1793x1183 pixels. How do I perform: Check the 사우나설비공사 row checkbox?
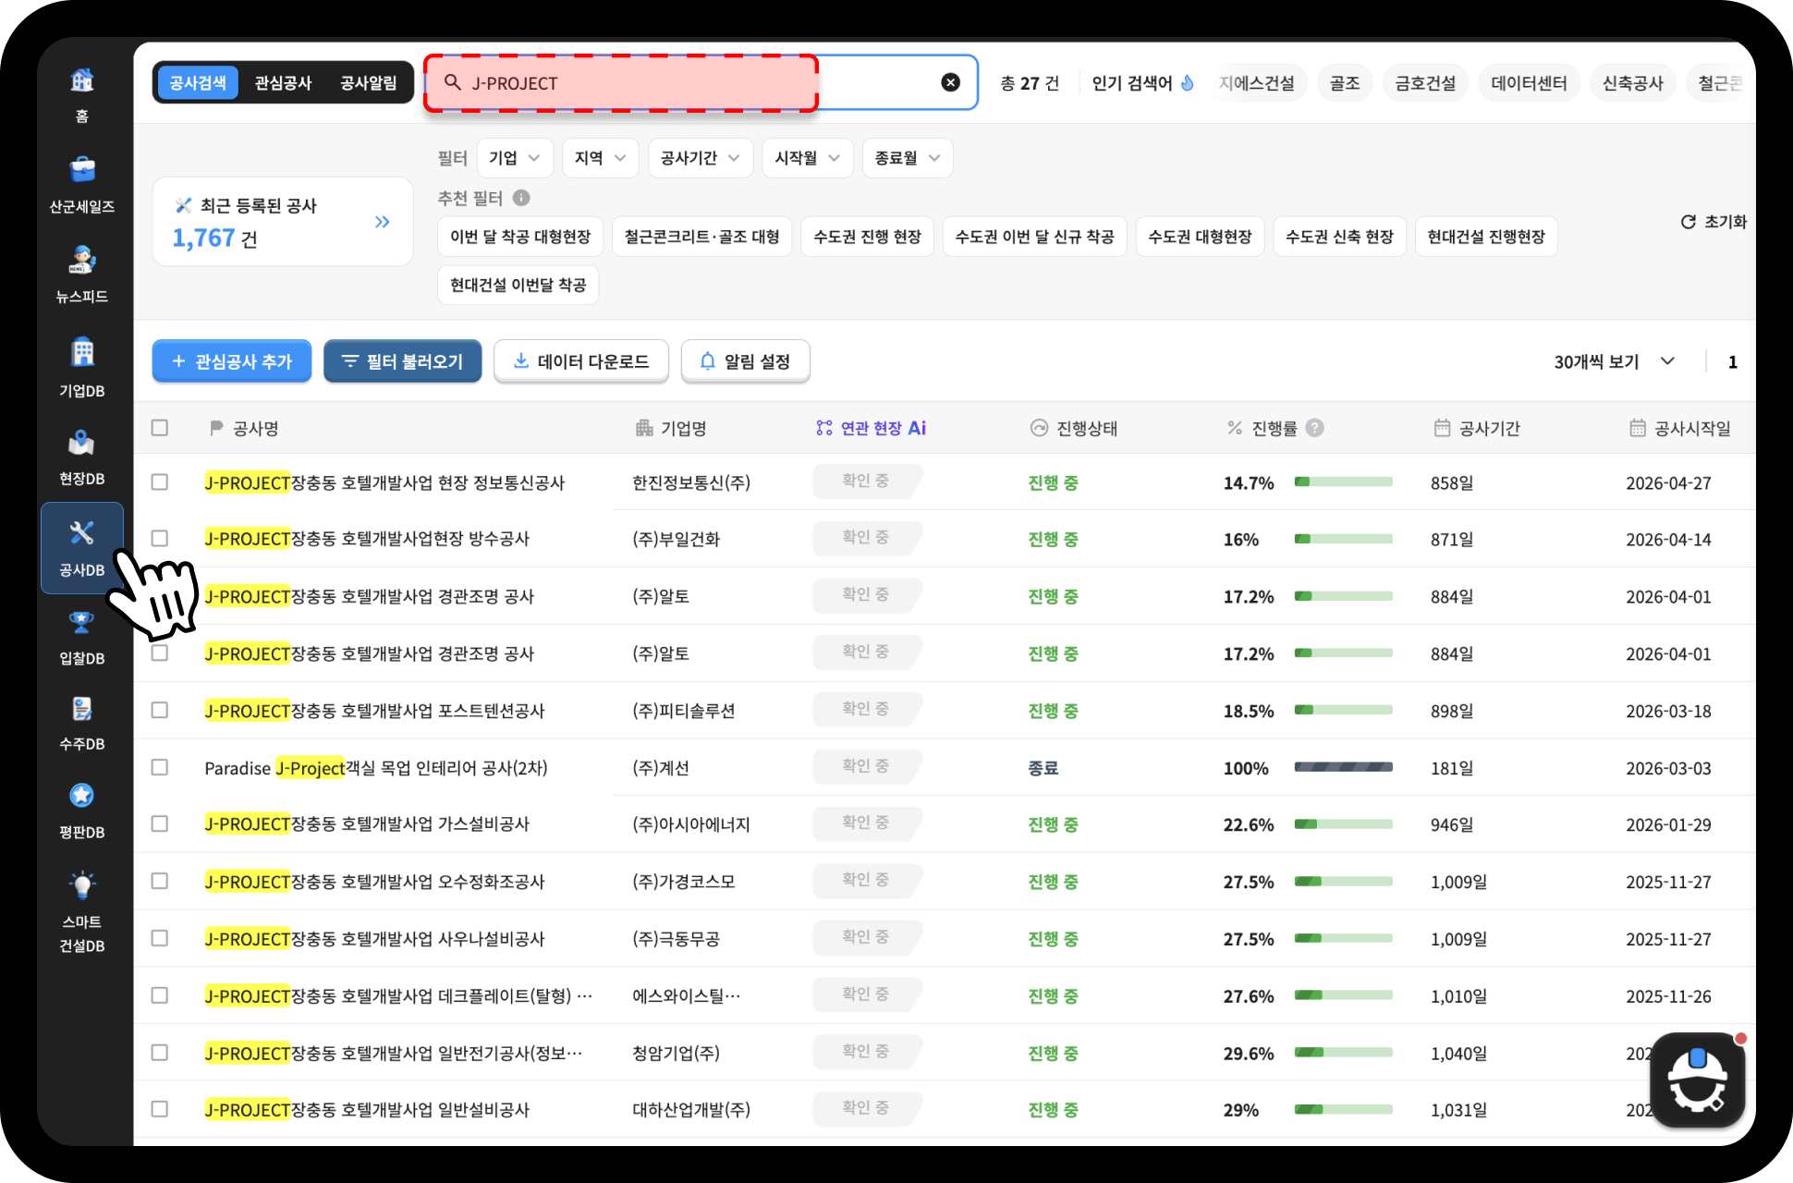(160, 938)
